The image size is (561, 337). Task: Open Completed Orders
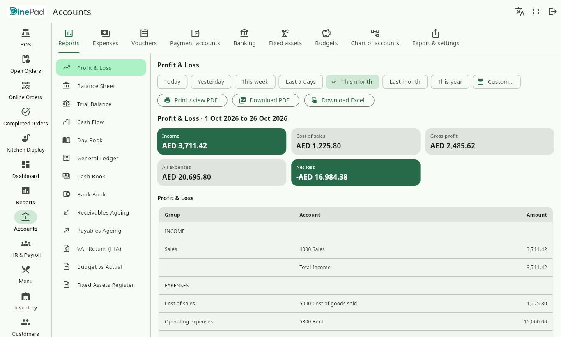[25, 117]
